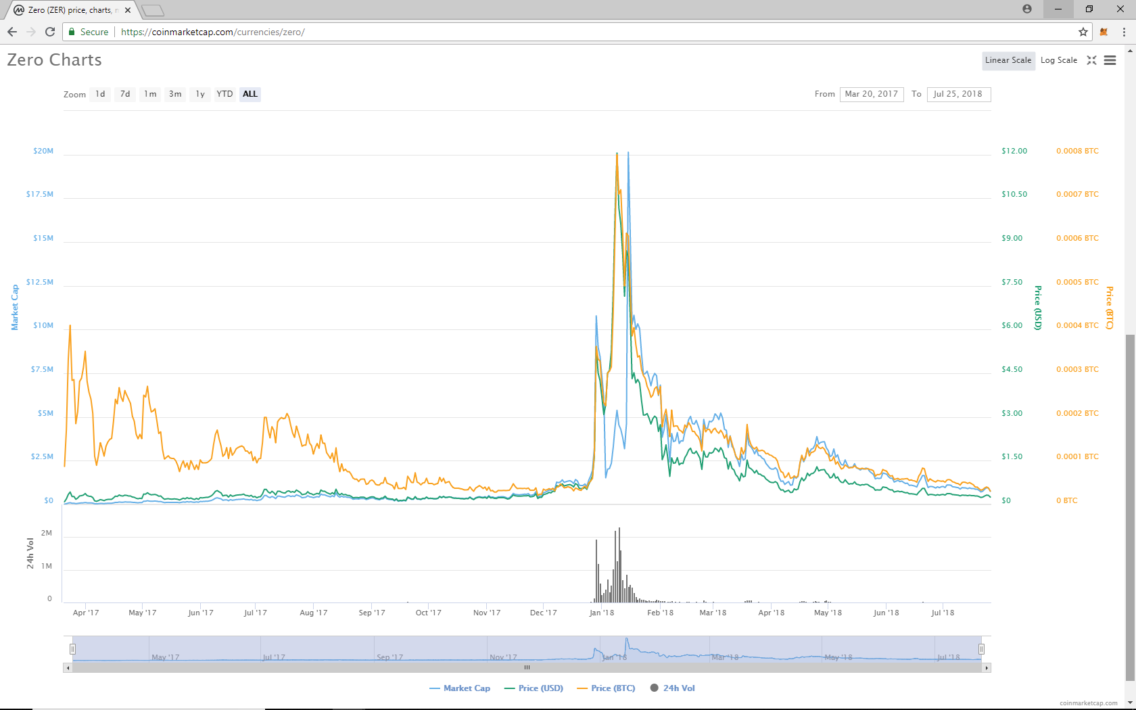Click the Zero Charts heading
The width and height of the screenshot is (1136, 710).
pos(55,60)
